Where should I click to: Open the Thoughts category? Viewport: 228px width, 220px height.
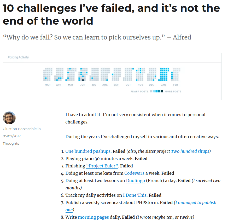tap(11, 143)
